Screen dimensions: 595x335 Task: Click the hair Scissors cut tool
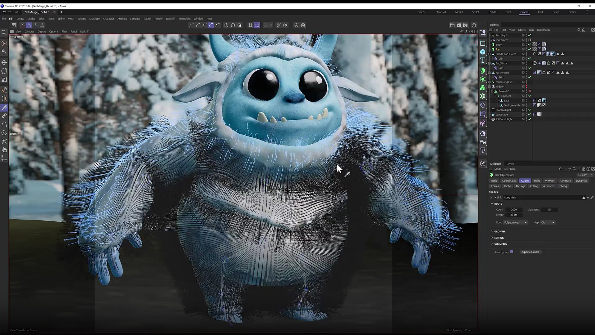pos(4,141)
